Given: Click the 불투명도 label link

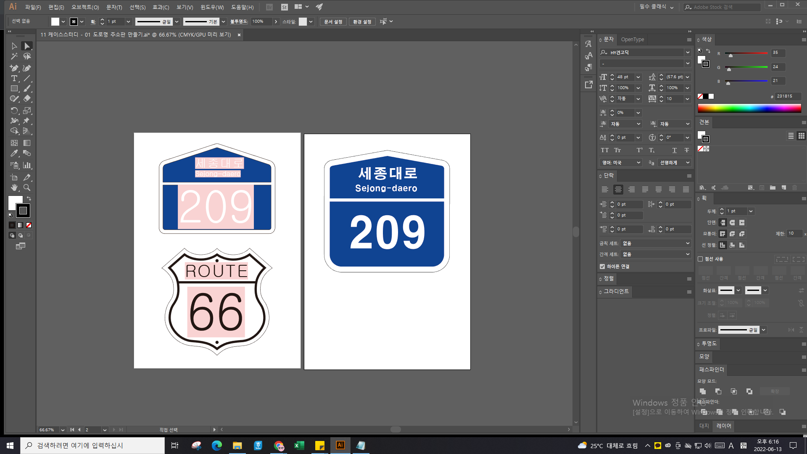Looking at the screenshot, I should (239, 21).
